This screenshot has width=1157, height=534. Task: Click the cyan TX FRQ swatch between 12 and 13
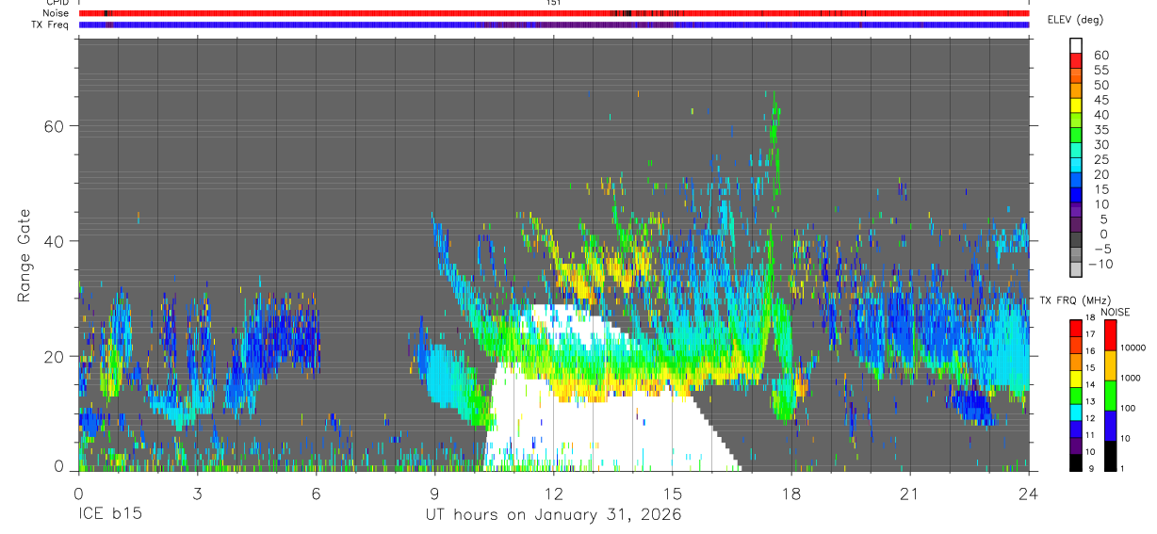point(1075,413)
